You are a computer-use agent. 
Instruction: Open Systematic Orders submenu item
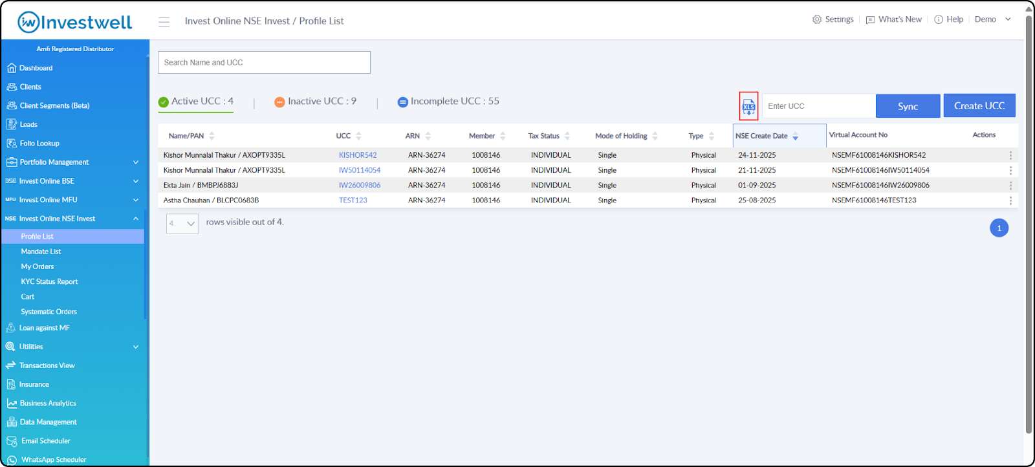pyautogui.click(x=49, y=312)
